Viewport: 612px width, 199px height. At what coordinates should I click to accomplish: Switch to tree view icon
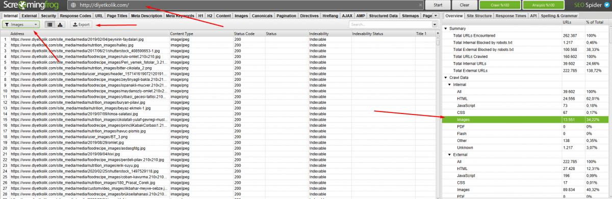[x=61, y=24]
